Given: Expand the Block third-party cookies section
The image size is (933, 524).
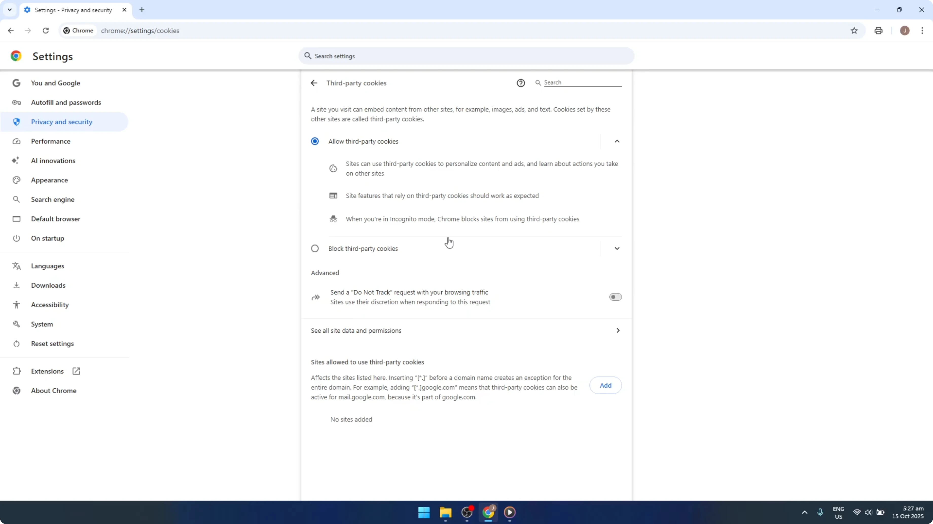Looking at the screenshot, I should (617, 248).
